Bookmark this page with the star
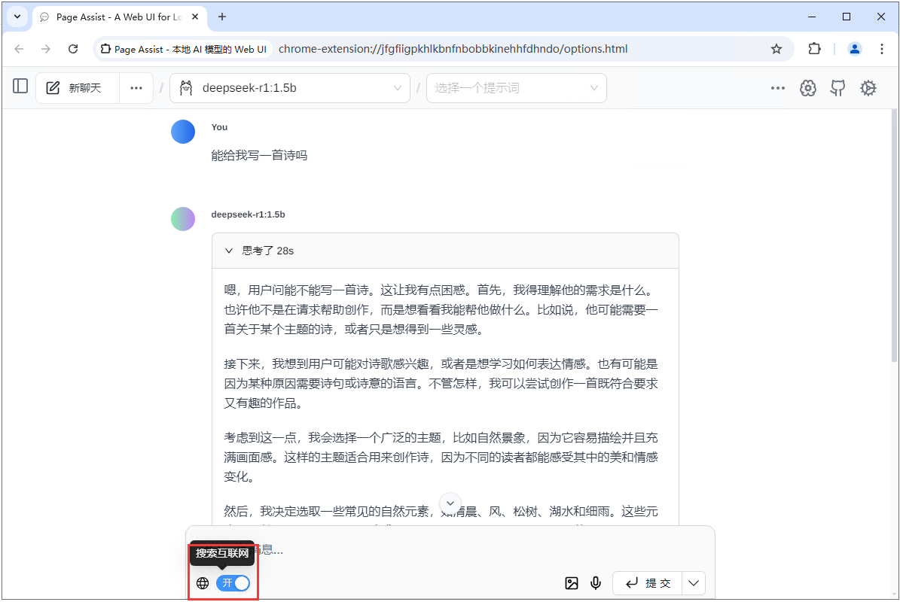The width and height of the screenshot is (900, 602). point(776,49)
